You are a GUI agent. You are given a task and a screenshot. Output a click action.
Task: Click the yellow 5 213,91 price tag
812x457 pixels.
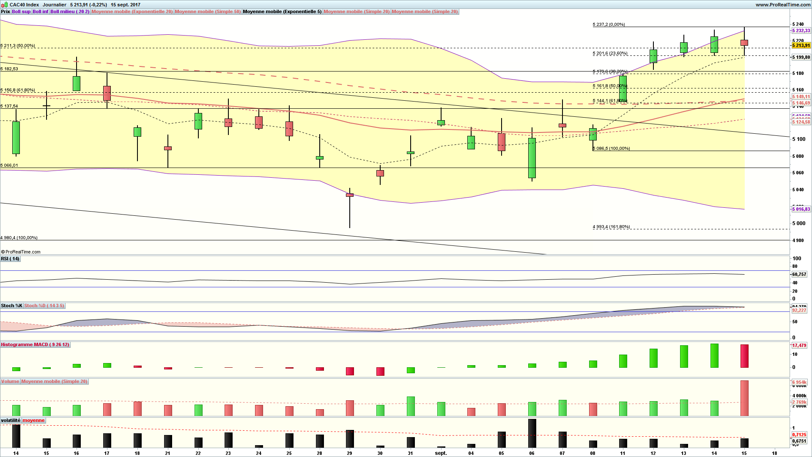[801, 45]
